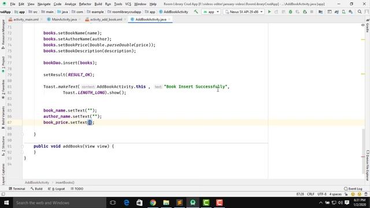Click line 79 setResult(RESULT_OK) code
This screenshot has width=370, height=208.
click(69, 75)
